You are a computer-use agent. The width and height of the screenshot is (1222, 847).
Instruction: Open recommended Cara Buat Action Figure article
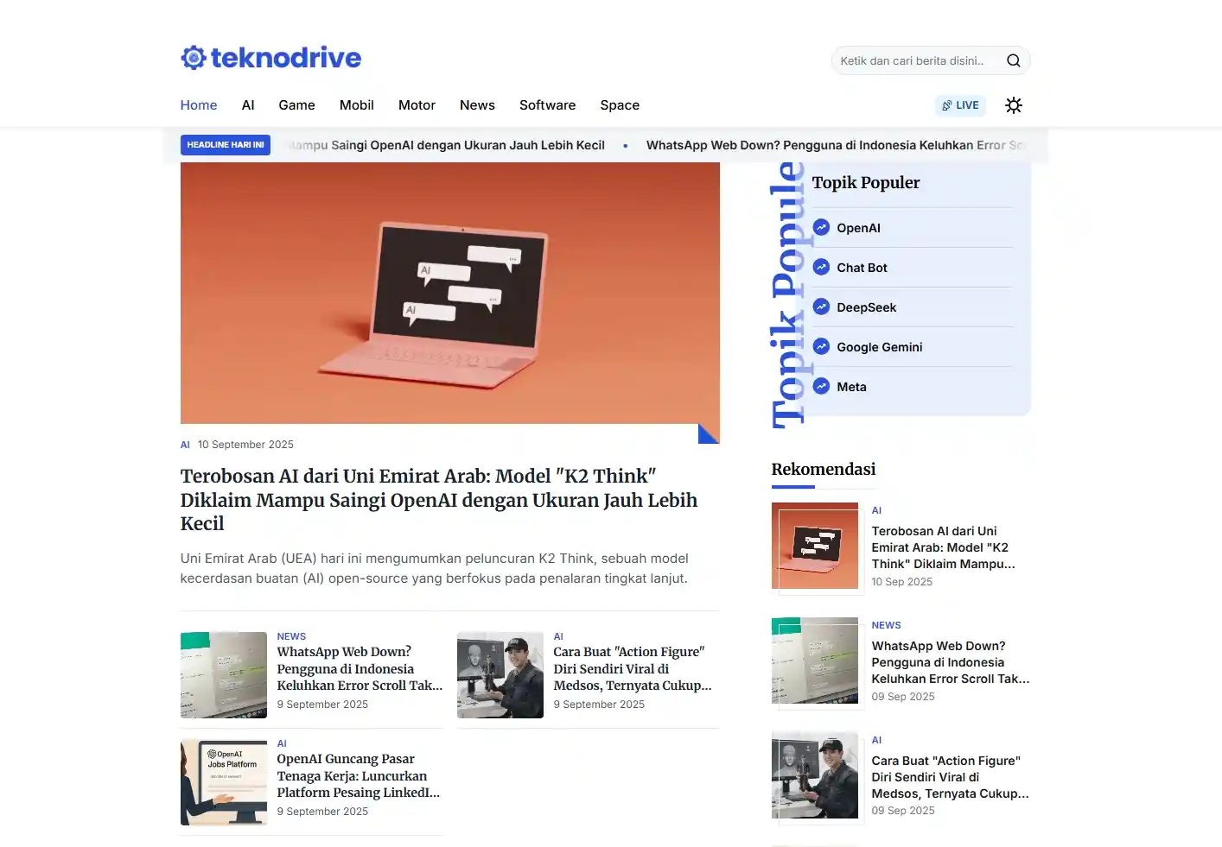(950, 777)
